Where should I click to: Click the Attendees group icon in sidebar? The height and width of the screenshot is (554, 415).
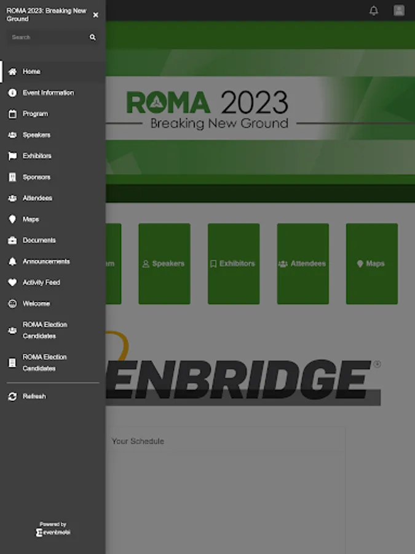tap(12, 198)
